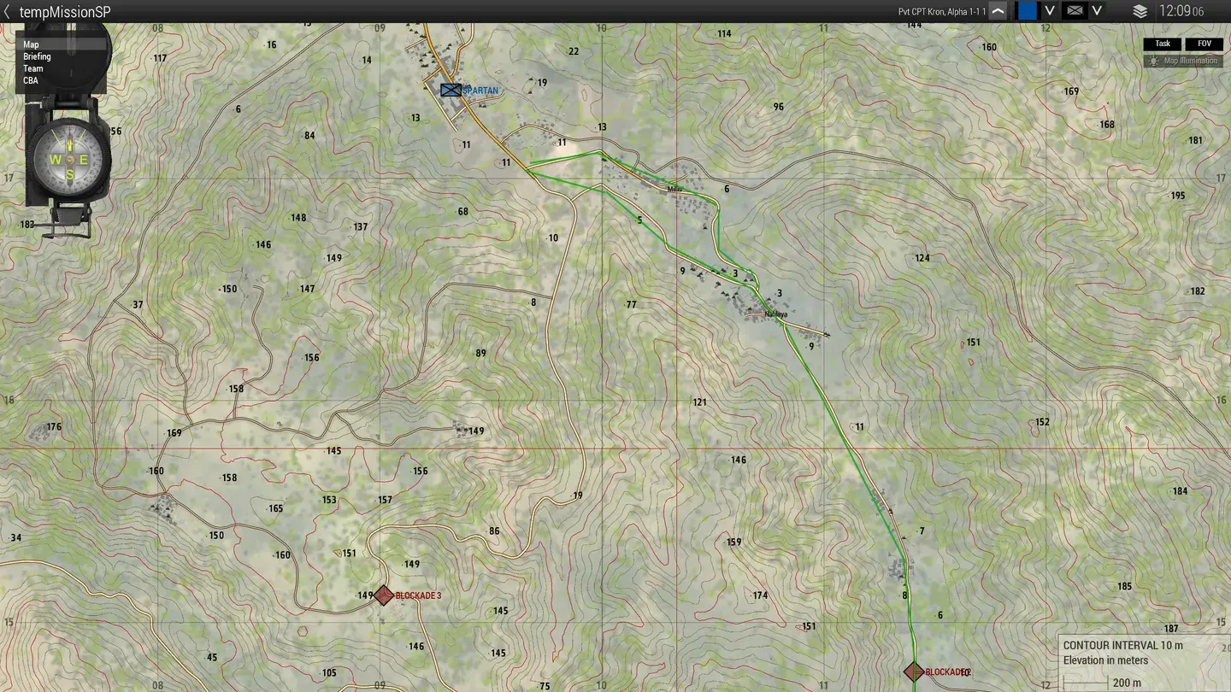This screenshot has height=692, width=1231.
Task: Switch to the Briefing section
Action: 36,56
